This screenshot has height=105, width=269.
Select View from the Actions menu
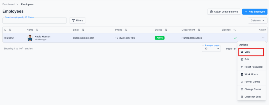(251, 52)
